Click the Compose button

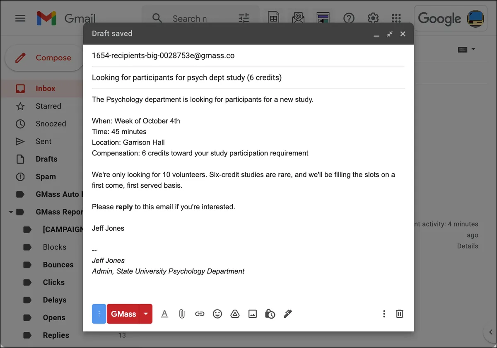coord(45,58)
